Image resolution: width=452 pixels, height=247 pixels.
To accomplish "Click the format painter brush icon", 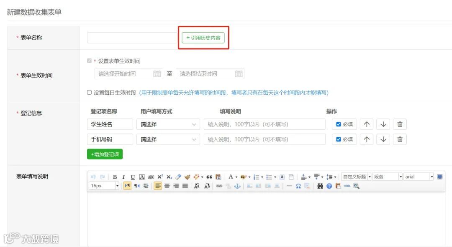I will [187, 177].
